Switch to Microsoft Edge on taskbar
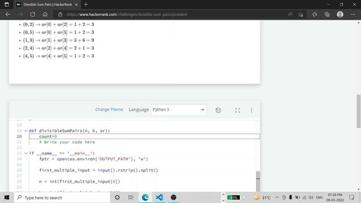The image size is (361, 203). [x=146, y=197]
